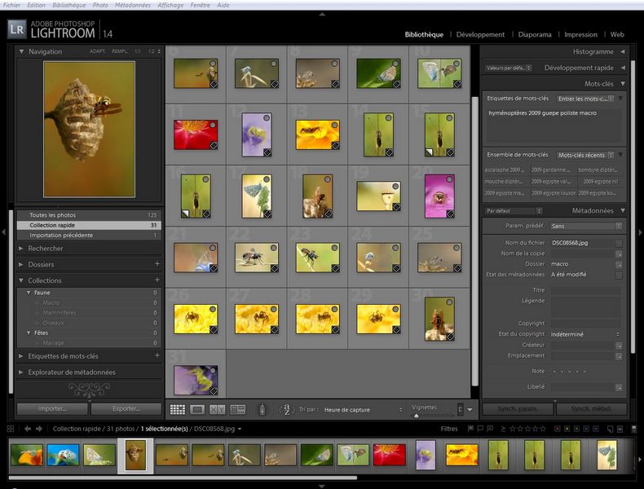Add a new collection with plus icon

[x=157, y=280]
